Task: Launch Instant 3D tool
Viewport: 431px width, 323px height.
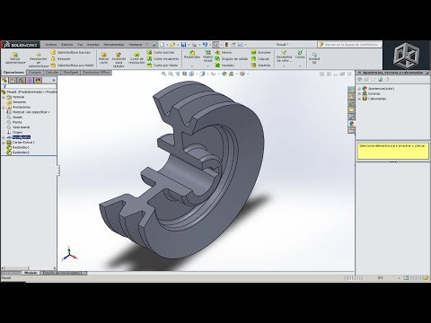Action: click(314, 57)
